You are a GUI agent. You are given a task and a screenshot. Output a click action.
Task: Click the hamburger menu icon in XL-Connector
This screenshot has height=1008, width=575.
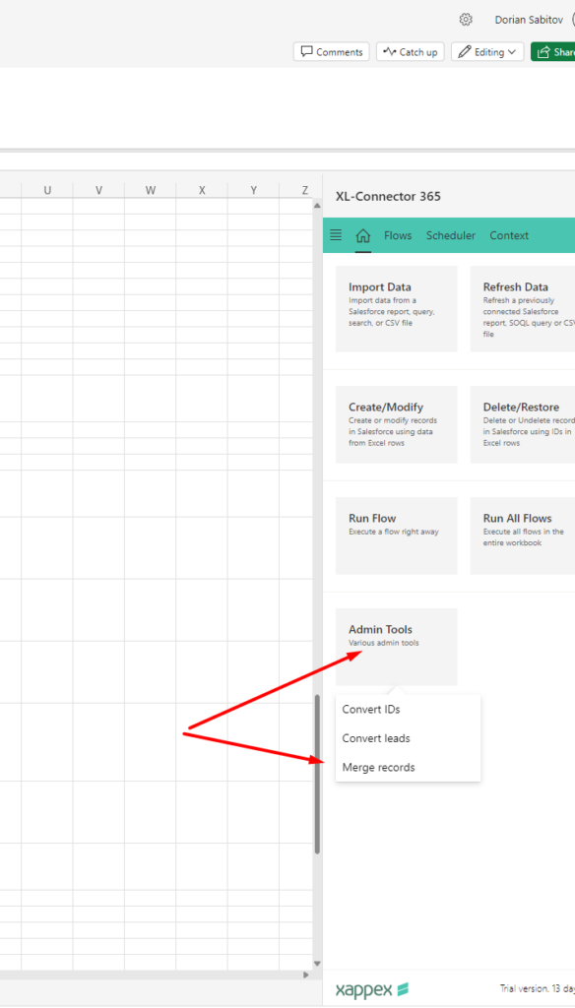pos(336,234)
